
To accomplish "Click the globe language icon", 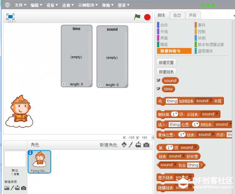I will (7, 5).
